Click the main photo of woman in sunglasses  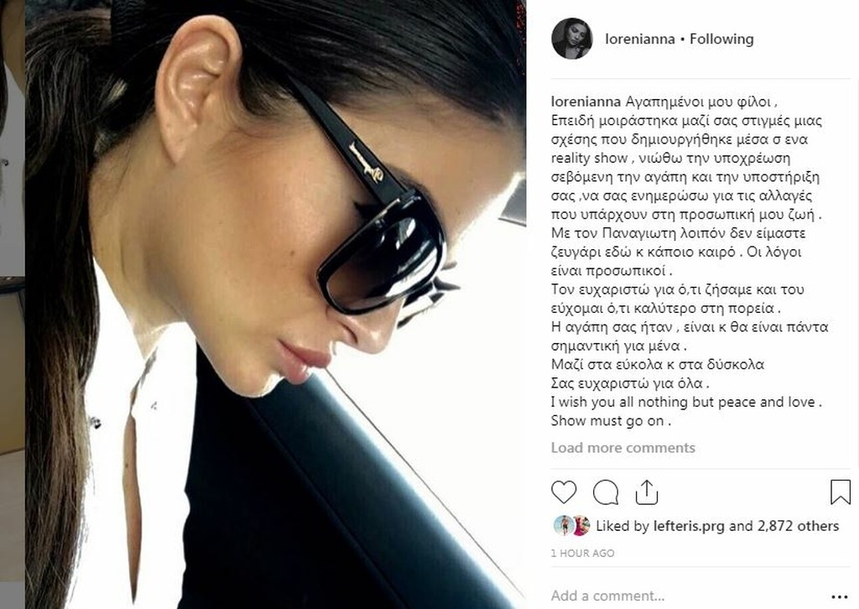pos(275,304)
